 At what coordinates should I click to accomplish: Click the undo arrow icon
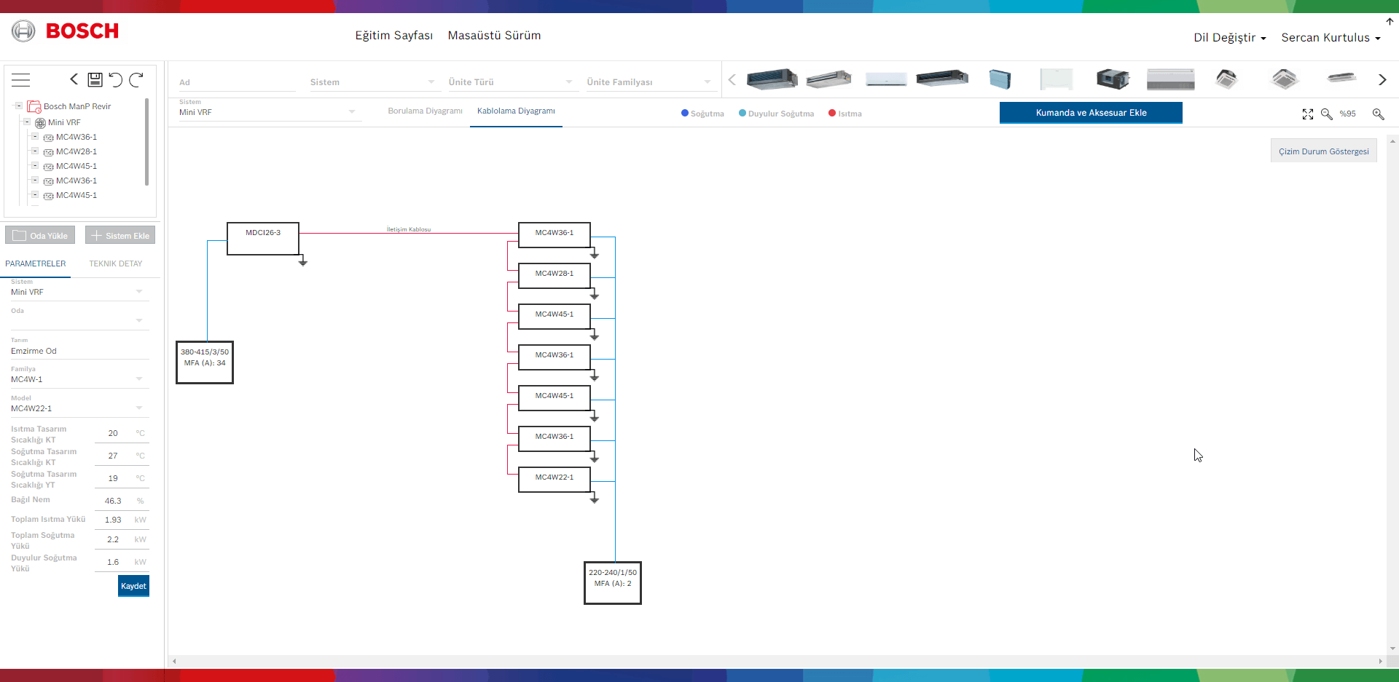click(x=115, y=79)
